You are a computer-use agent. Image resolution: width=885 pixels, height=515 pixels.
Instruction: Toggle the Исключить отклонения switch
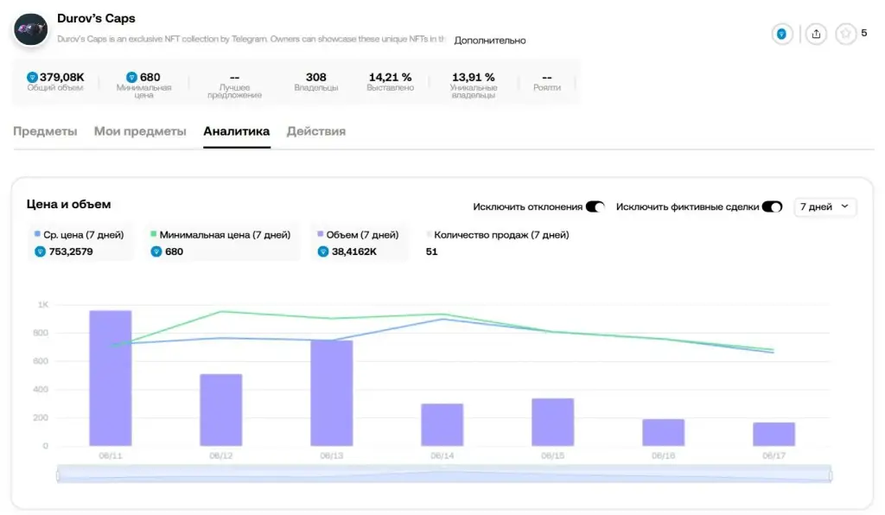click(x=595, y=207)
